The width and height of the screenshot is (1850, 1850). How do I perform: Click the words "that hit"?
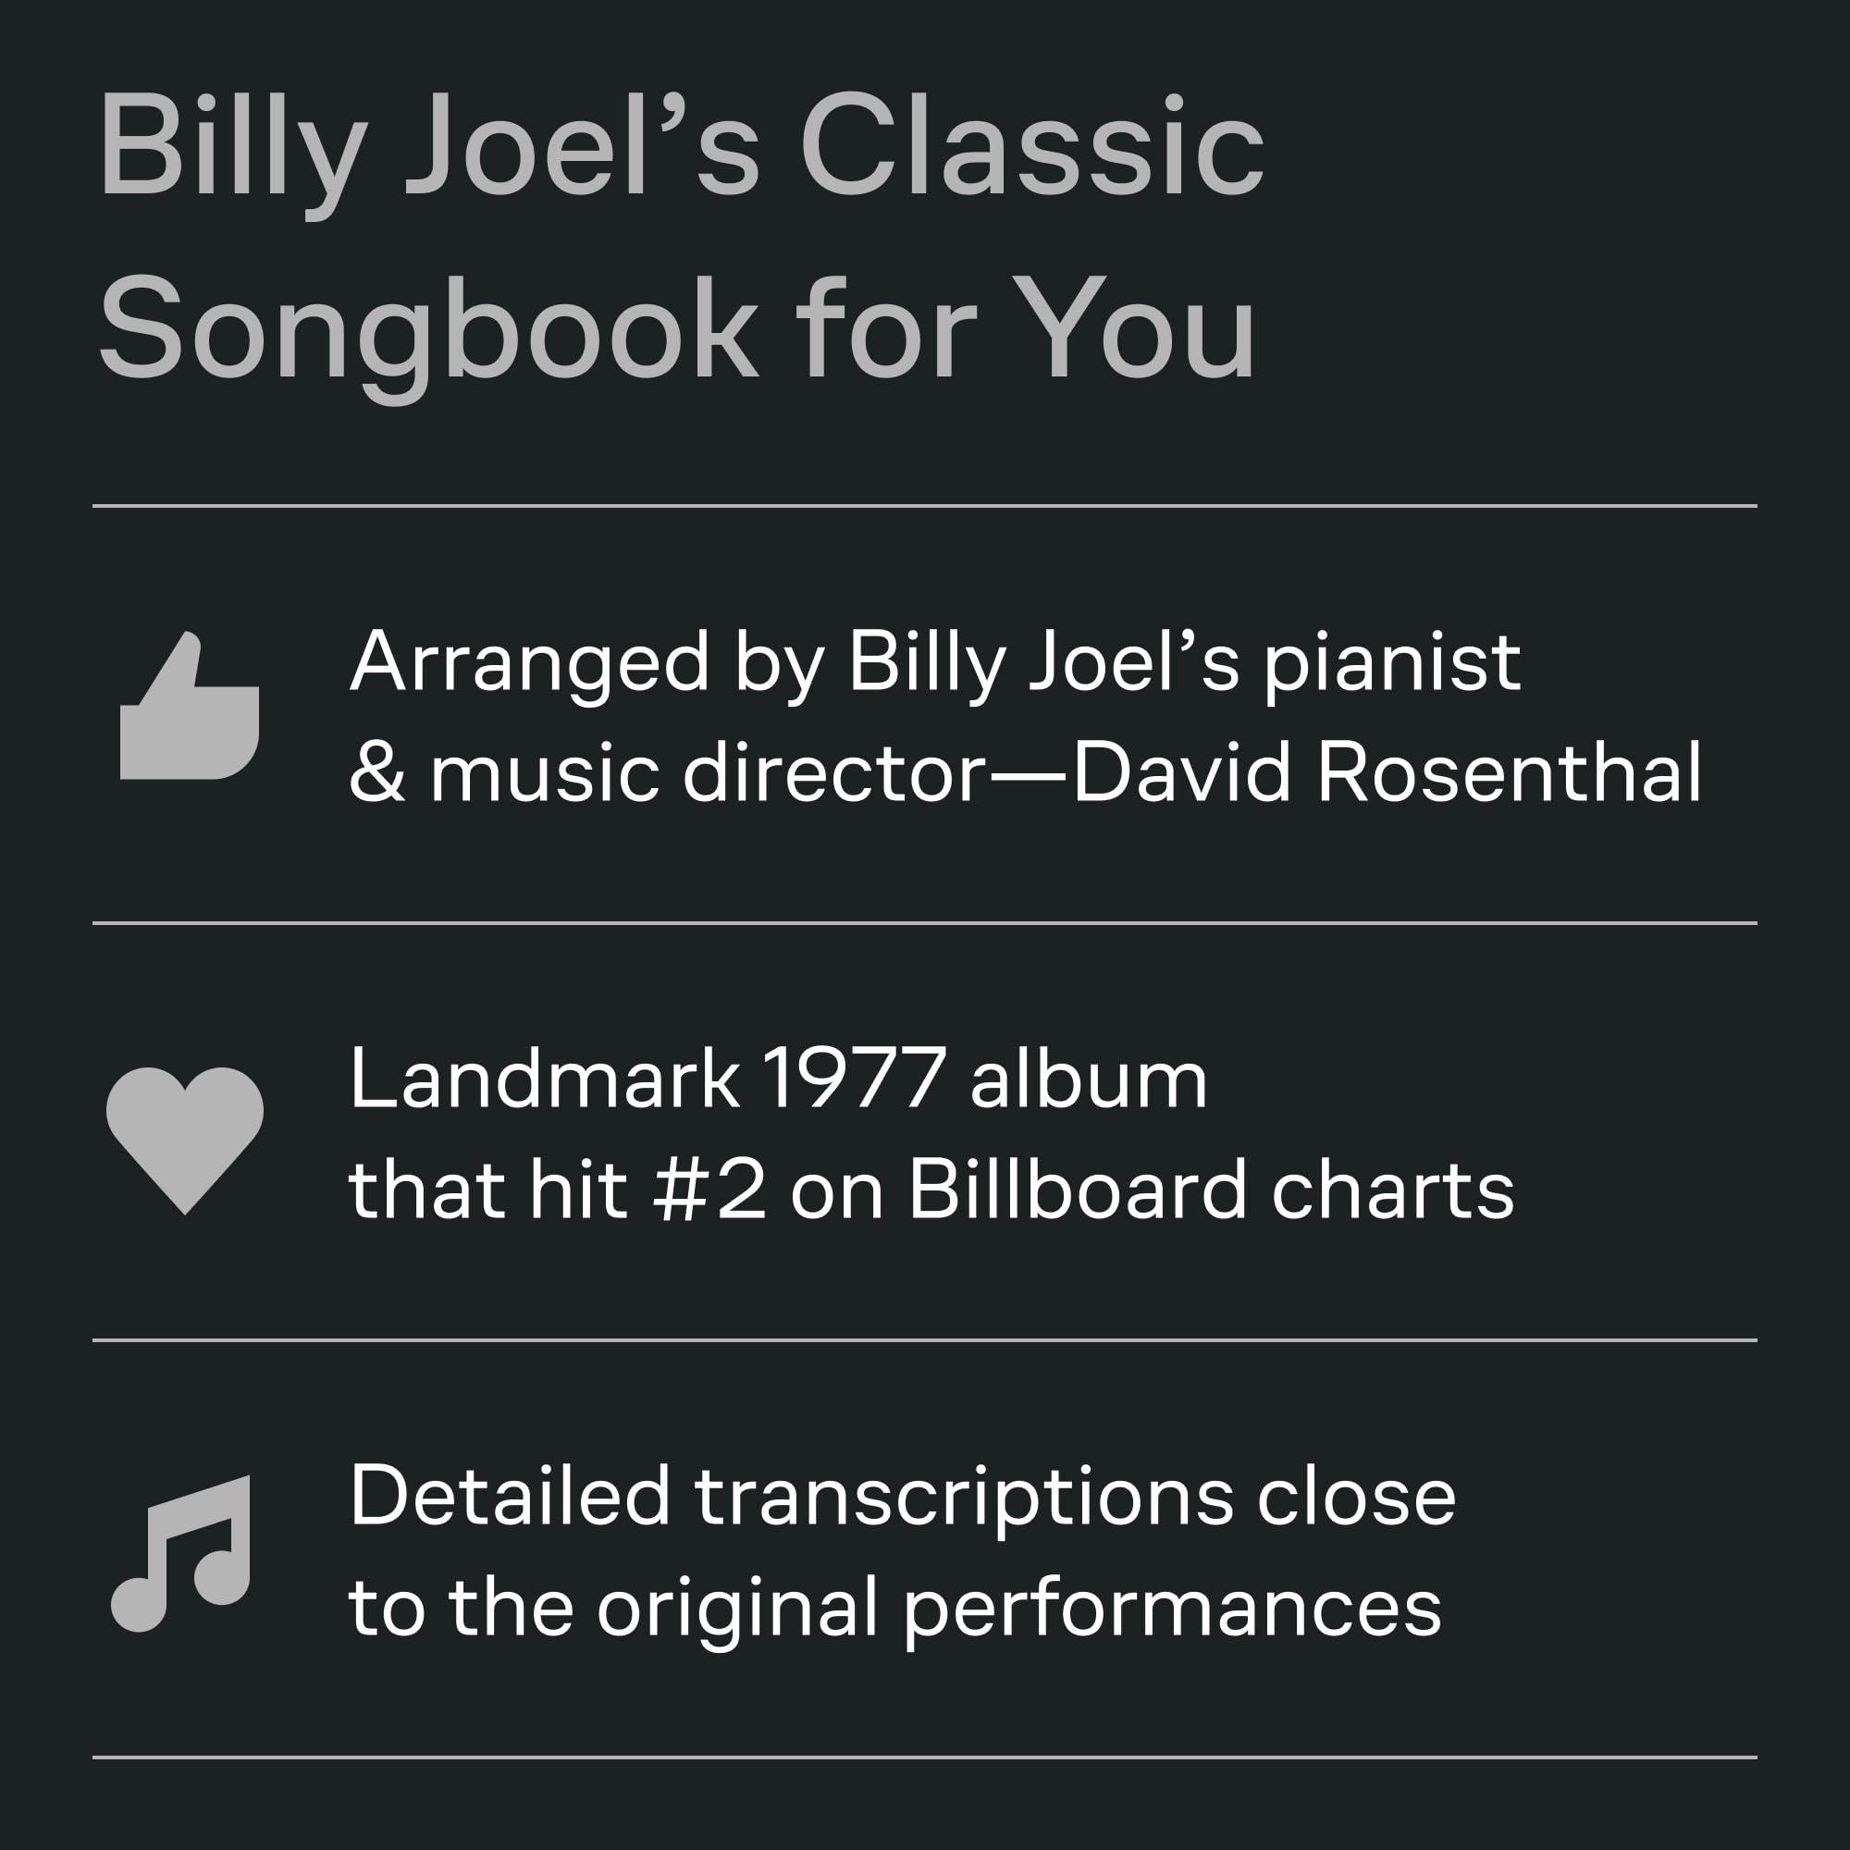tap(487, 1190)
